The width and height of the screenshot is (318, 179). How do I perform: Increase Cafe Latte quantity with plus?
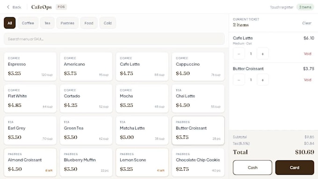262,54
